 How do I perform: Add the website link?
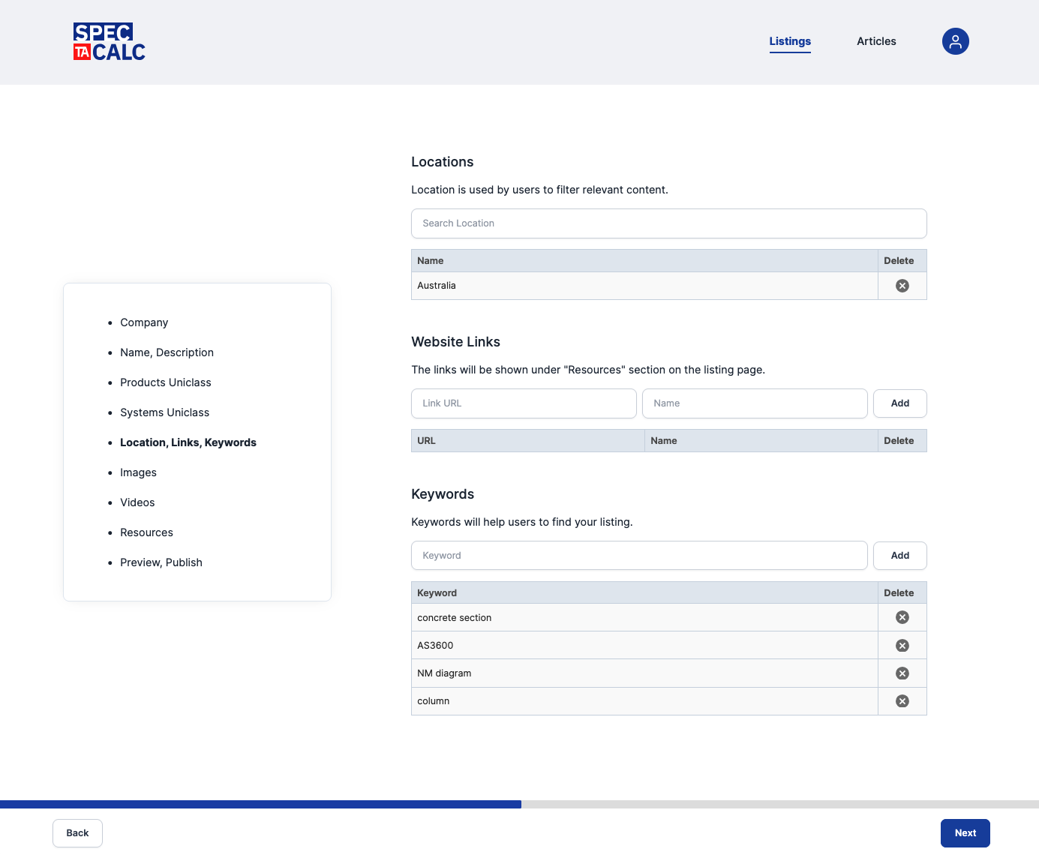pyautogui.click(x=900, y=403)
